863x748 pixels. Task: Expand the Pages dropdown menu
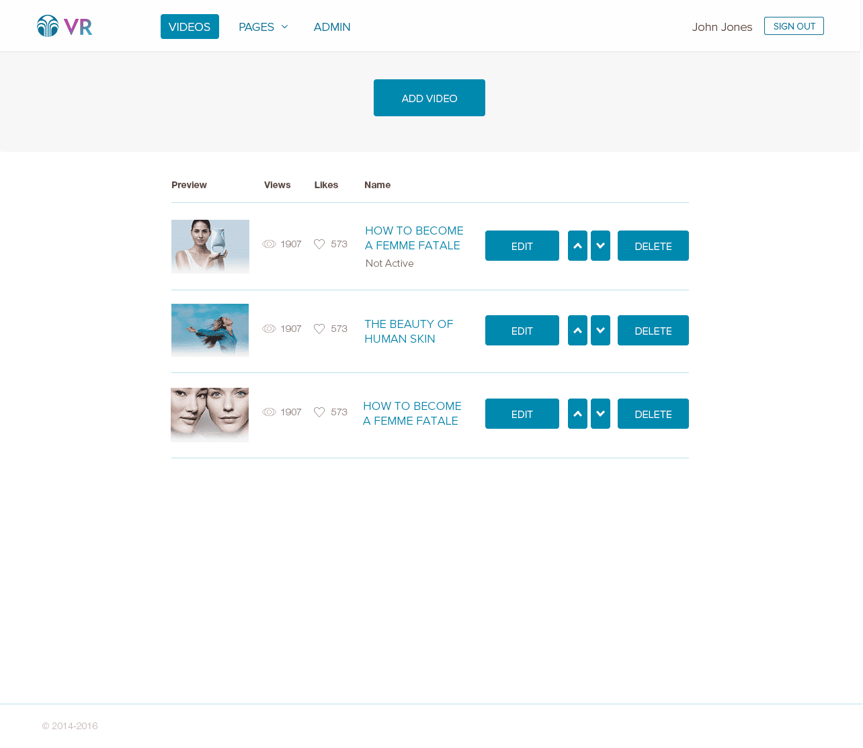[x=263, y=27]
